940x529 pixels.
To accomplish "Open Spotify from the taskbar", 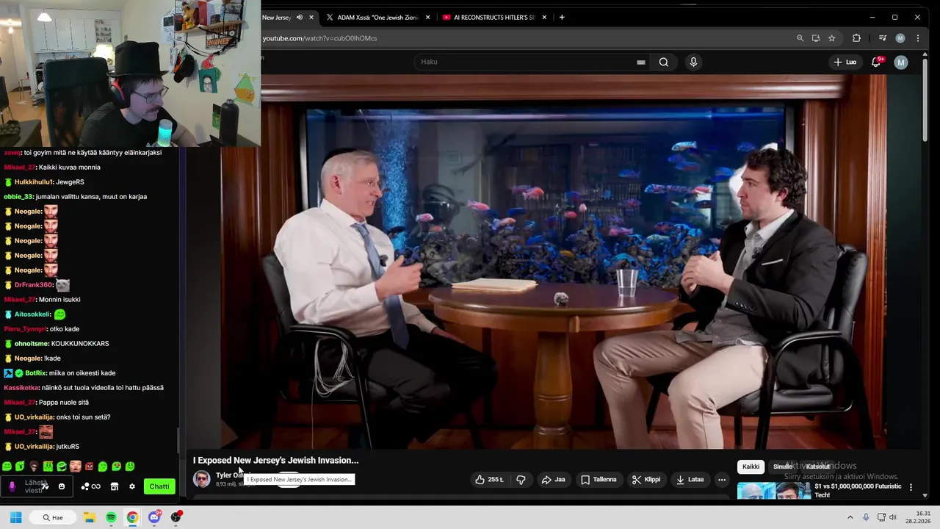I will click(111, 517).
